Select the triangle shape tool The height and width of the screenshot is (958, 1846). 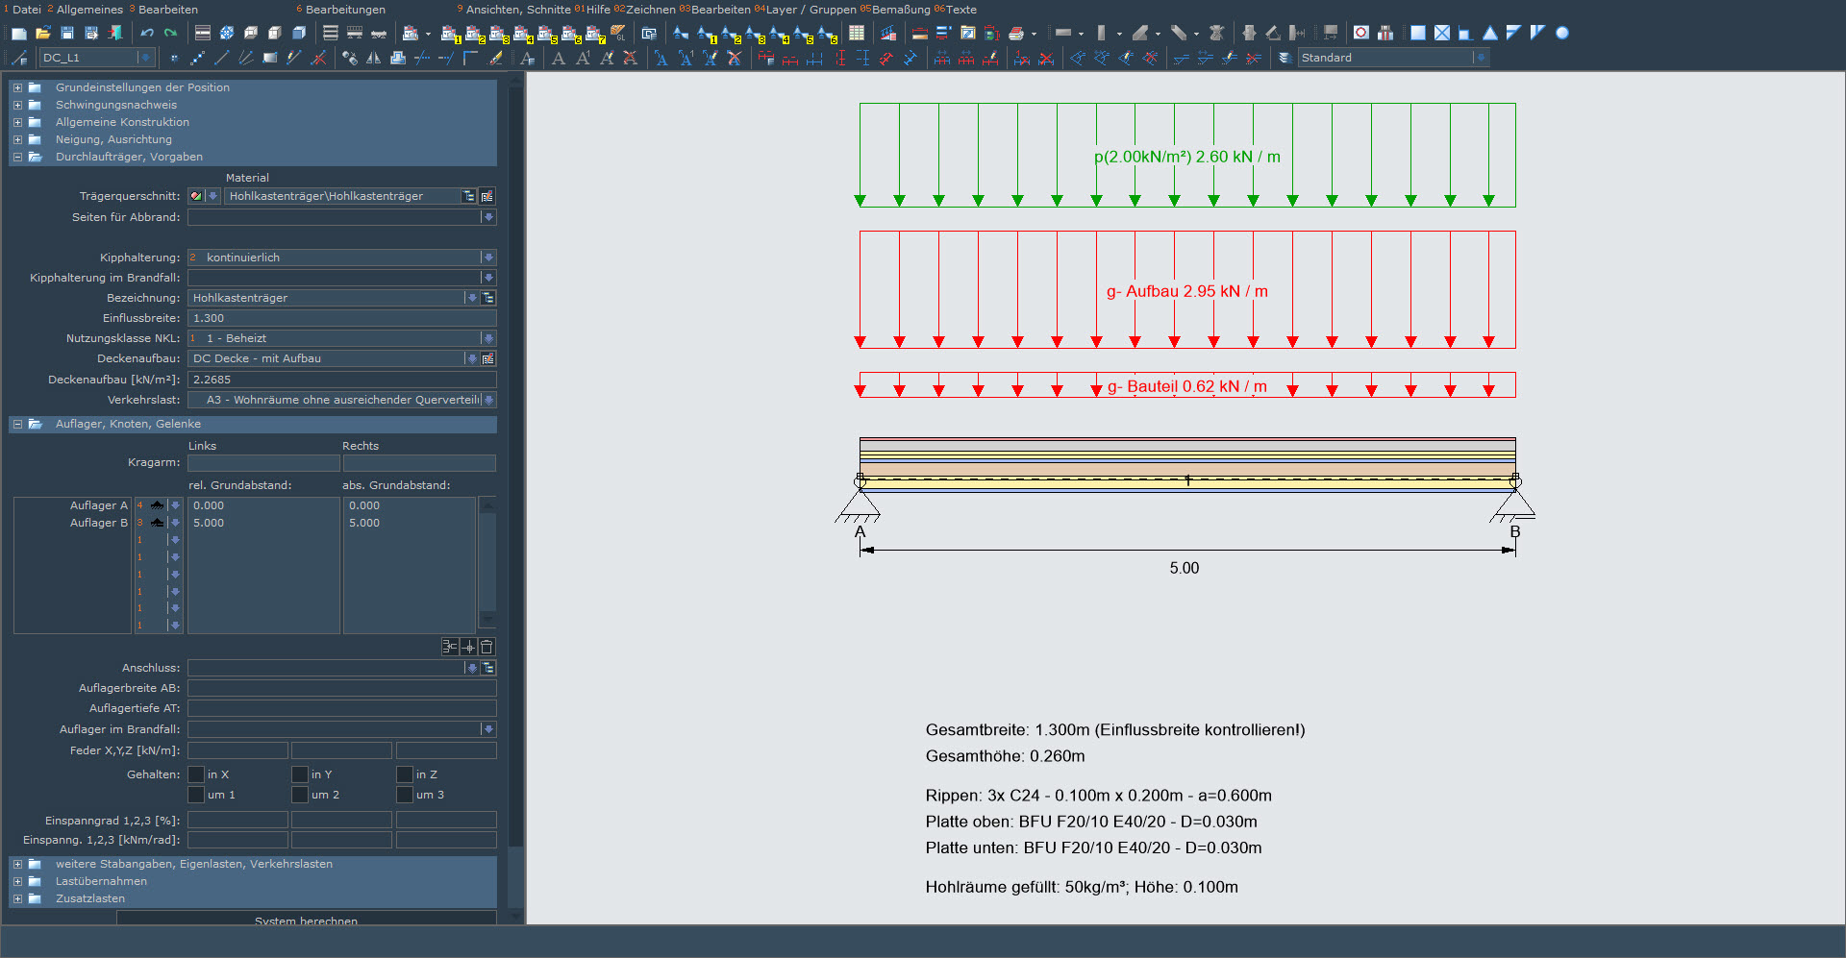click(x=1490, y=33)
